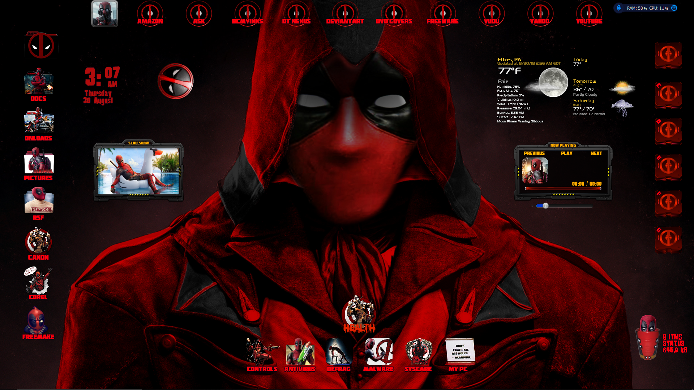Image resolution: width=694 pixels, height=390 pixels.
Task: Click the red track progress bar in Now Playing
Action: pos(563,188)
